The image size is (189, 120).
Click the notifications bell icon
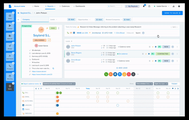point(144,6)
